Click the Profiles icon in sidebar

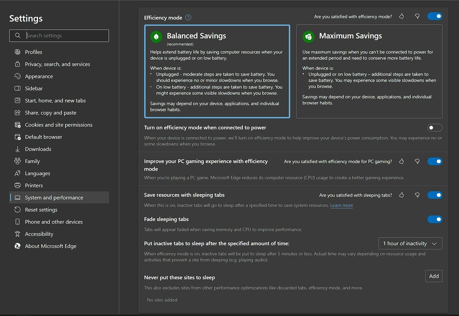(x=18, y=52)
